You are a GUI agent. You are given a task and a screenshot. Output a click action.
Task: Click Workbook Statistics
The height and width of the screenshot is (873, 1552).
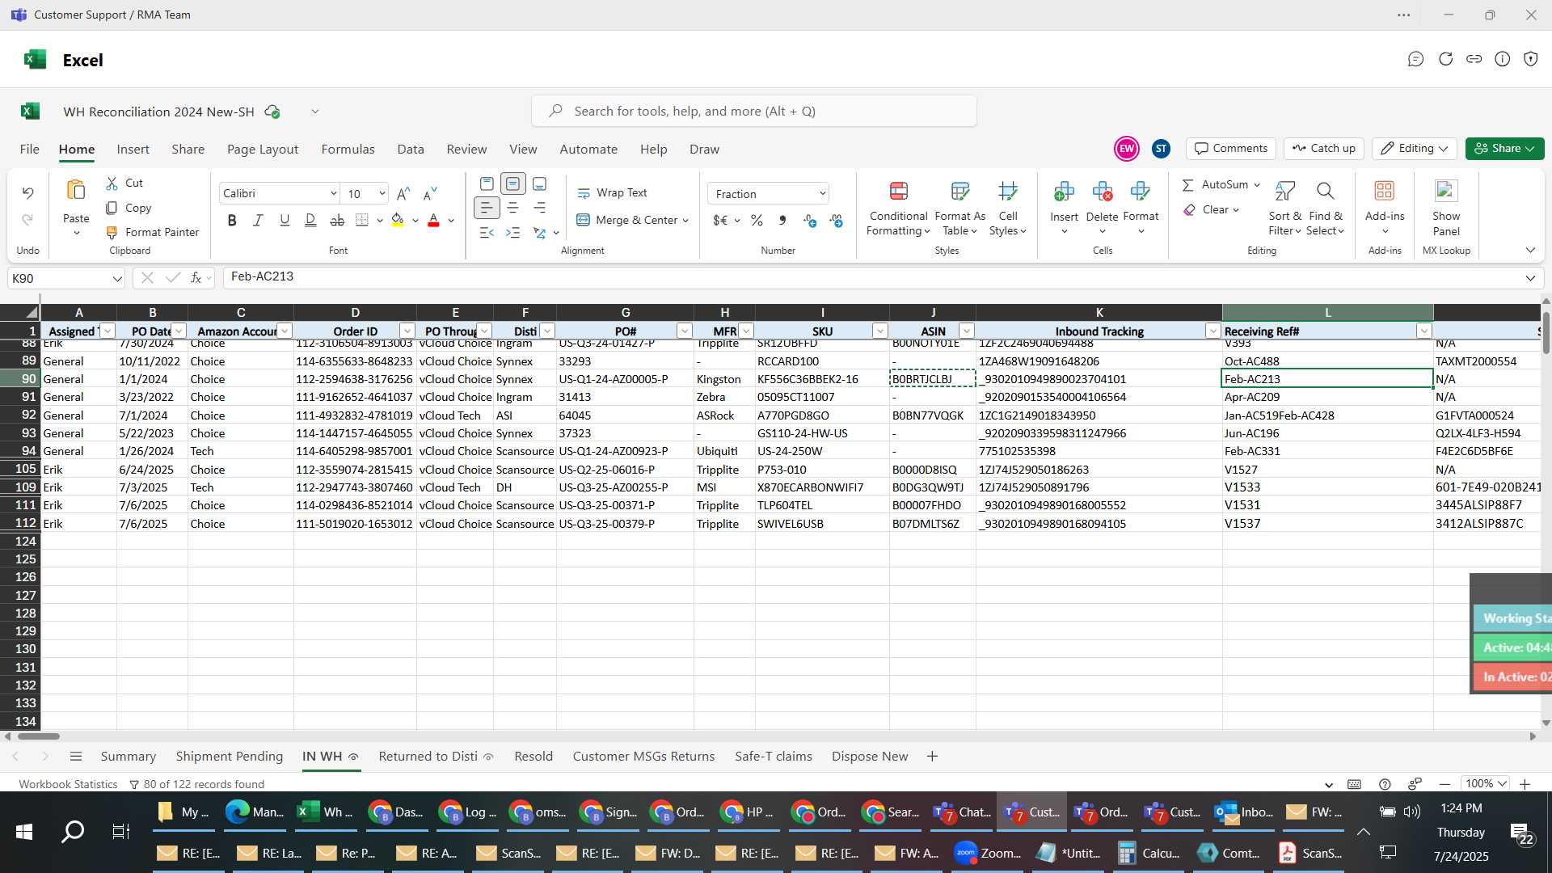(68, 784)
